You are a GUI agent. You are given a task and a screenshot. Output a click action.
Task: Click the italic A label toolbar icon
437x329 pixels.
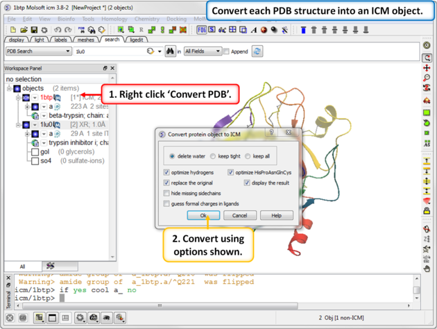[x=254, y=31]
